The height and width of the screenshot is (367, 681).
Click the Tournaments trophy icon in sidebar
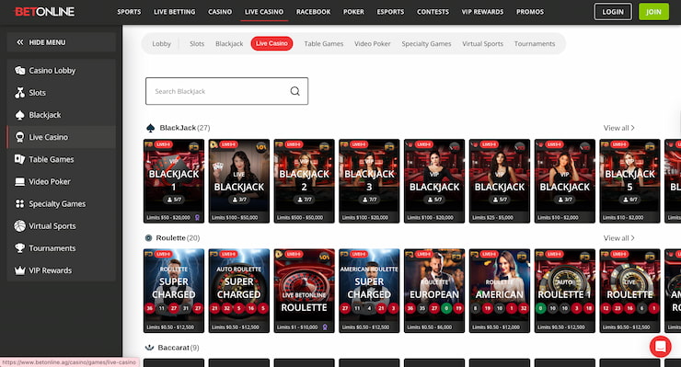19,248
